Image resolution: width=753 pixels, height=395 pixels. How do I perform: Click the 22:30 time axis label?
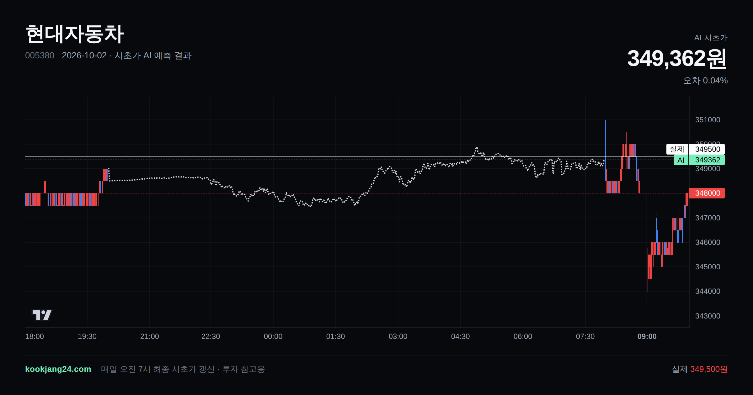211,336
